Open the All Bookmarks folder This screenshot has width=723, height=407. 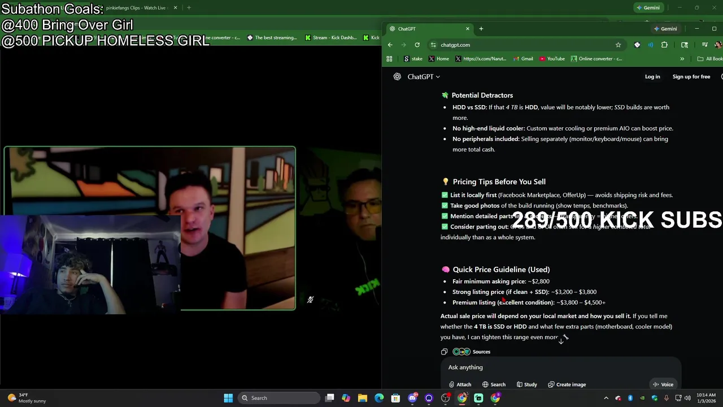click(x=709, y=59)
